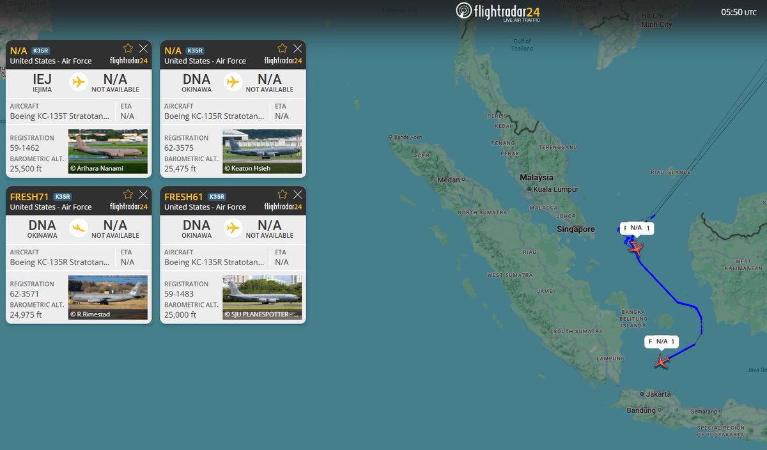The width and height of the screenshot is (767, 450).
Task: Click N/A flight label near Jakarta aircraft
Action: coord(662,341)
